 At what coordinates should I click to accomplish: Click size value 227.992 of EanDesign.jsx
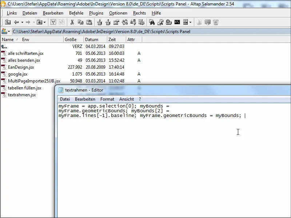click(x=75, y=67)
